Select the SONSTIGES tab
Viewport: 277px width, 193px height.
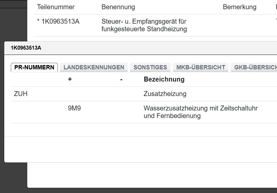(150, 67)
